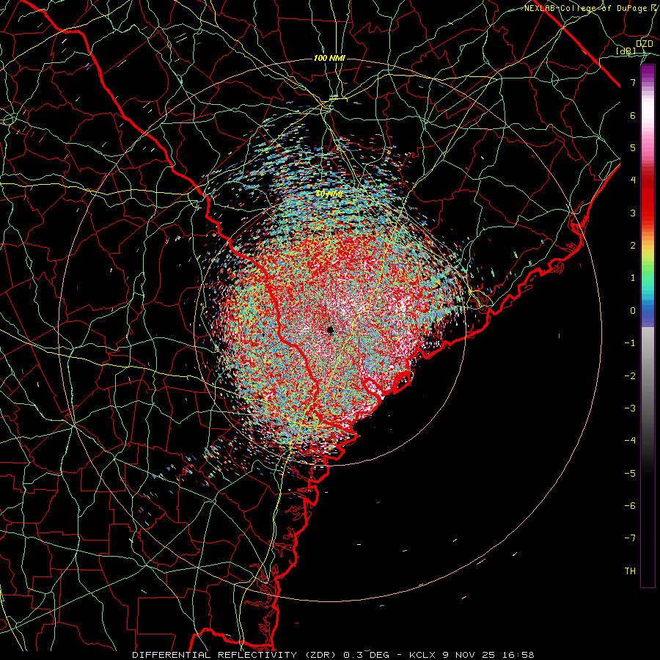
Task: Click the "50 NMI" range ring label
Action: tap(329, 194)
